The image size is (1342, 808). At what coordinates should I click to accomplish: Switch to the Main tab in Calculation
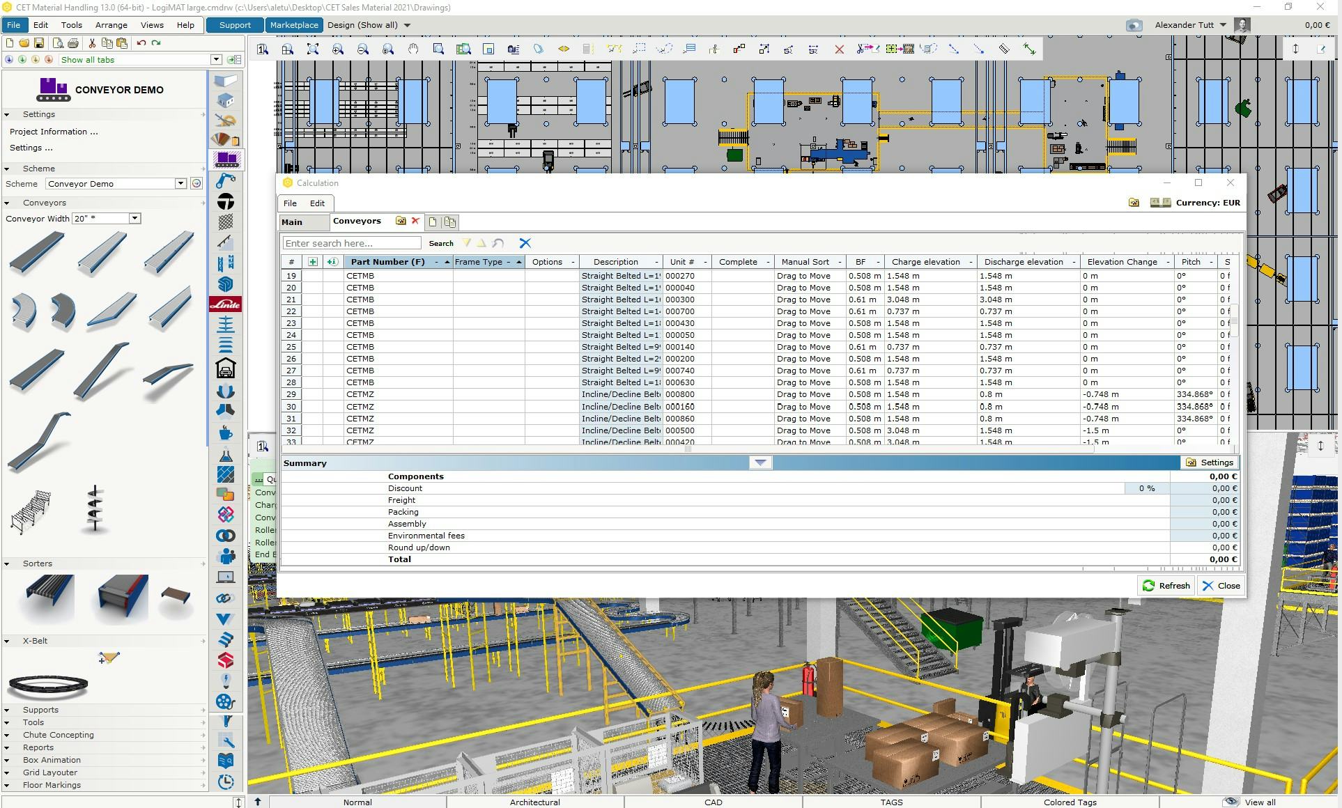(293, 222)
